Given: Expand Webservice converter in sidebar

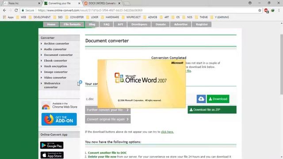Looking at the screenshot, I should pyautogui.click(x=52, y=85).
